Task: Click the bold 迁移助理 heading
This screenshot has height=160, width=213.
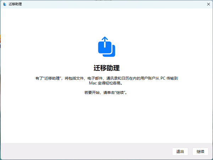Action: click(106, 68)
